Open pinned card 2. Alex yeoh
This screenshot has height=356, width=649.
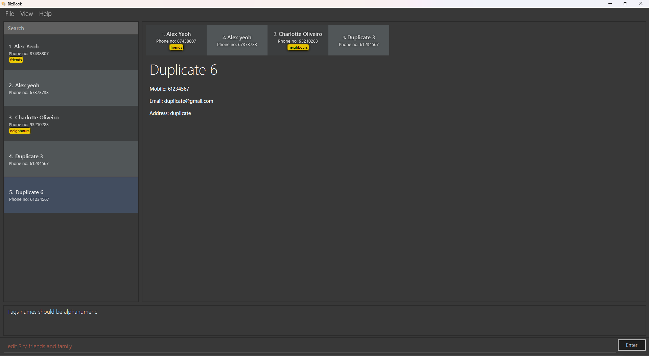click(237, 40)
